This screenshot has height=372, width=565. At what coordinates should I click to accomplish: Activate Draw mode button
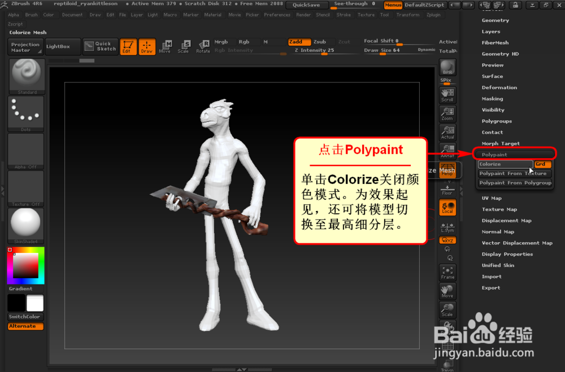(147, 47)
